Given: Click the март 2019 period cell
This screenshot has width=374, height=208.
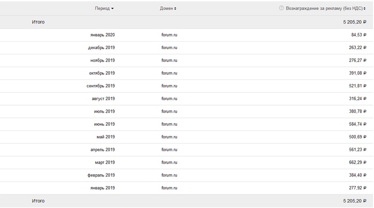Looking at the screenshot, I should click(105, 162).
